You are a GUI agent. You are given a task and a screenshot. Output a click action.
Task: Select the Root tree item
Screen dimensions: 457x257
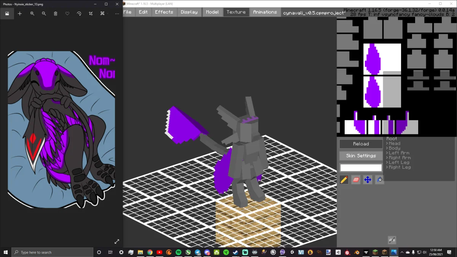tap(391, 139)
